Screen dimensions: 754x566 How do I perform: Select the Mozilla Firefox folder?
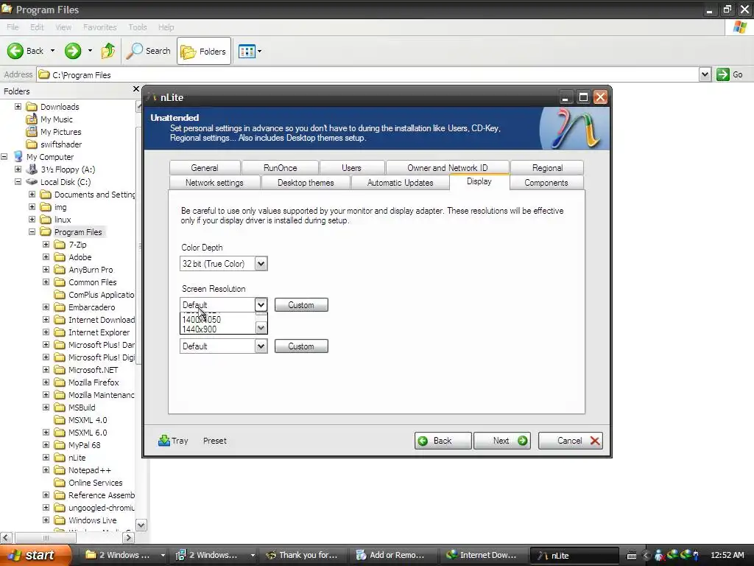tap(94, 382)
